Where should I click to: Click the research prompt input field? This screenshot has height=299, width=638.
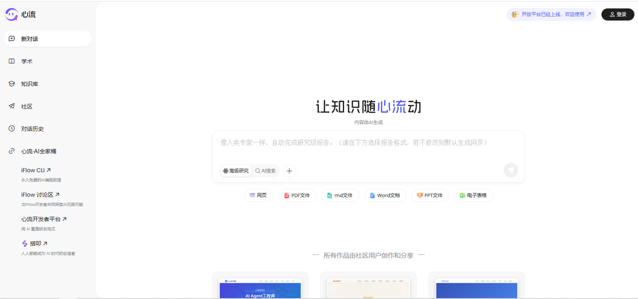click(368, 143)
